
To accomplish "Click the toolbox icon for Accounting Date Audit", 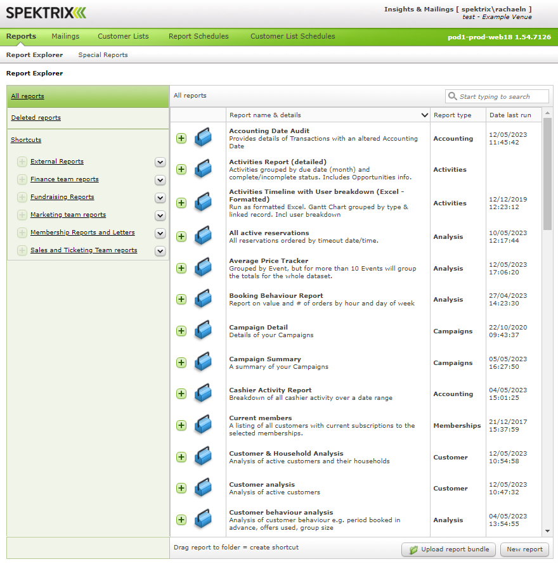I will [203, 138].
